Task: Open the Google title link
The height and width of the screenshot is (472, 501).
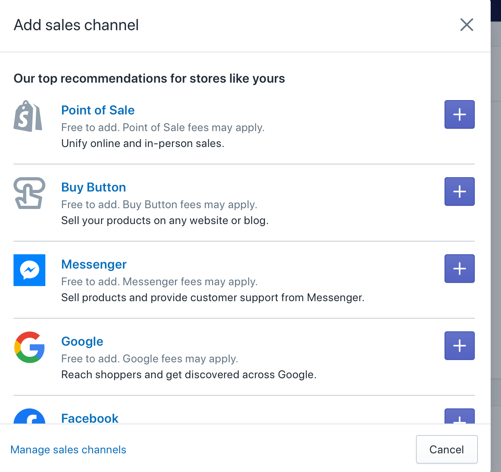Action: [82, 341]
